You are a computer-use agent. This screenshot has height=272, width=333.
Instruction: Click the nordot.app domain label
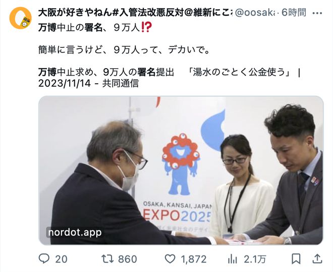[x=75, y=232]
